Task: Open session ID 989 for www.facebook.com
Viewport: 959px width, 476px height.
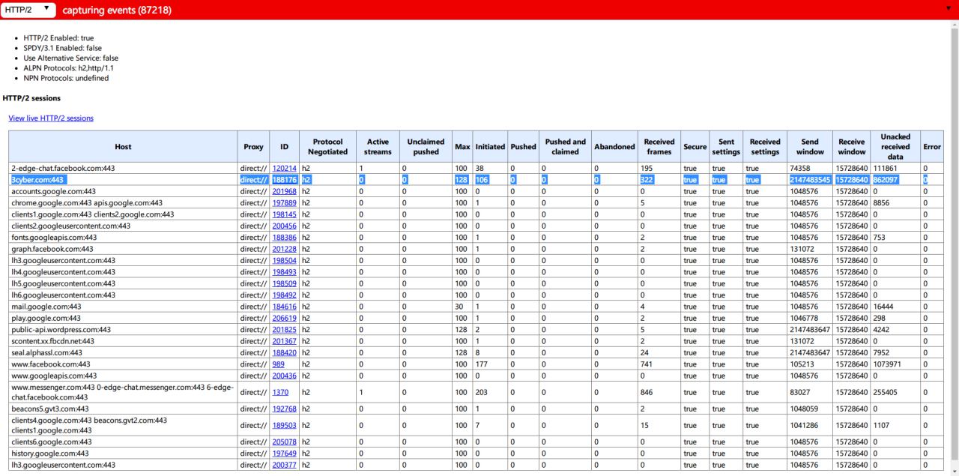Action: [x=278, y=364]
